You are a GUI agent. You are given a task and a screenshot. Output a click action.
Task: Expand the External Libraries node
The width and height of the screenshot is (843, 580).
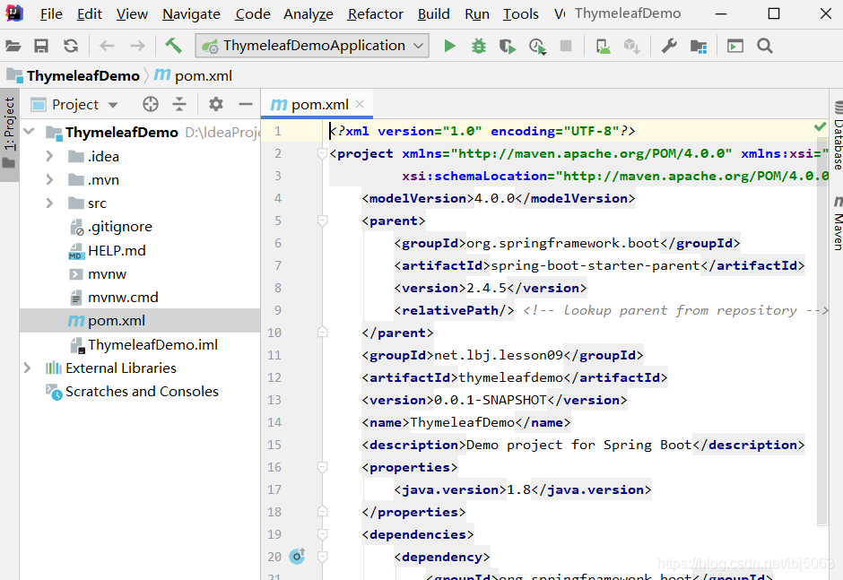[27, 368]
